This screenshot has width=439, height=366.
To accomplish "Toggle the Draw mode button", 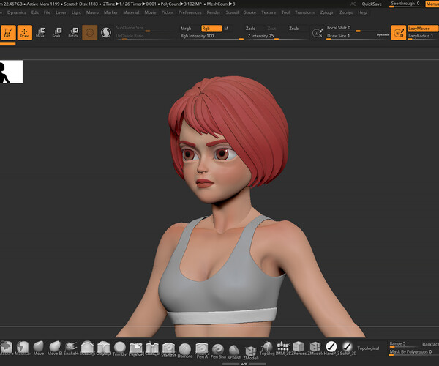I will click(x=25, y=32).
